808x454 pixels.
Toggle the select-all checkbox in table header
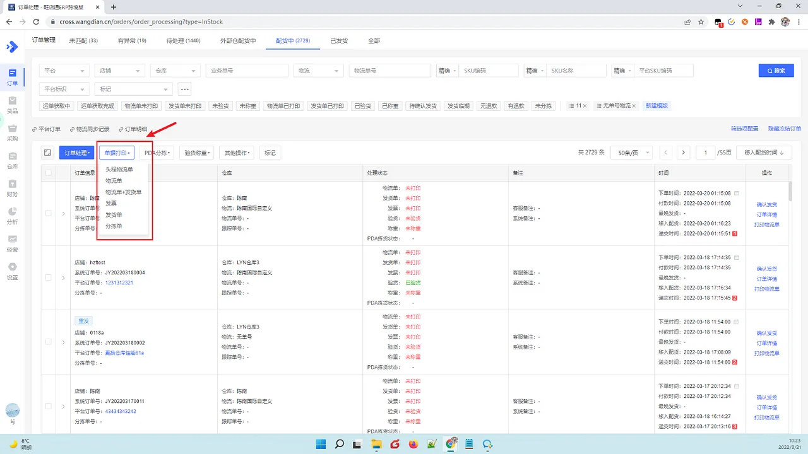point(49,172)
